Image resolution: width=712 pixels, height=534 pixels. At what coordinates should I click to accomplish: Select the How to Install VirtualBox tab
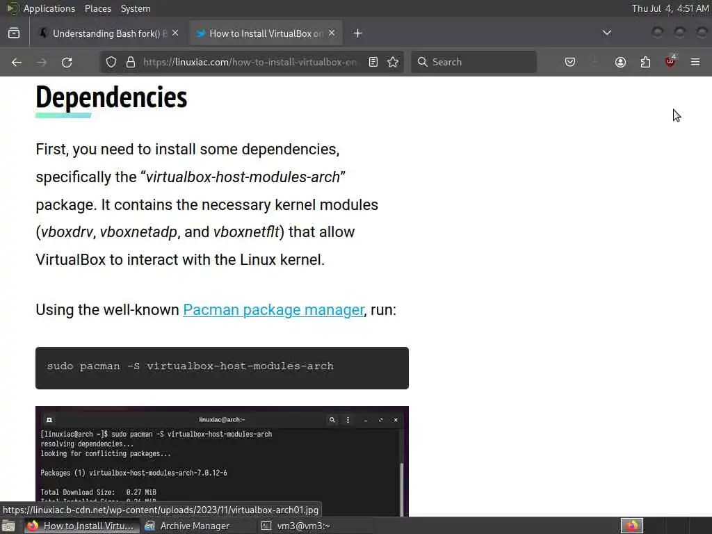point(266,33)
